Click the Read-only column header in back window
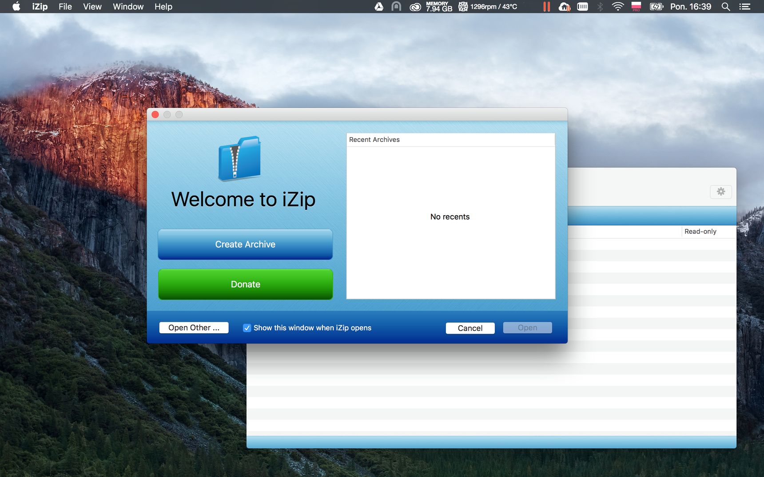The width and height of the screenshot is (764, 477). point(700,232)
